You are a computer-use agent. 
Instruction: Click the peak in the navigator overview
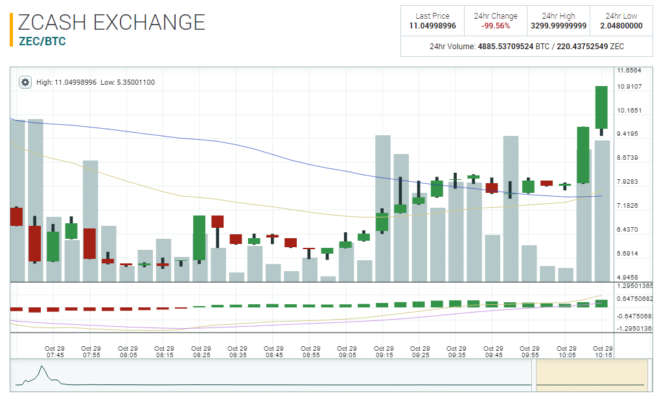pos(42,369)
